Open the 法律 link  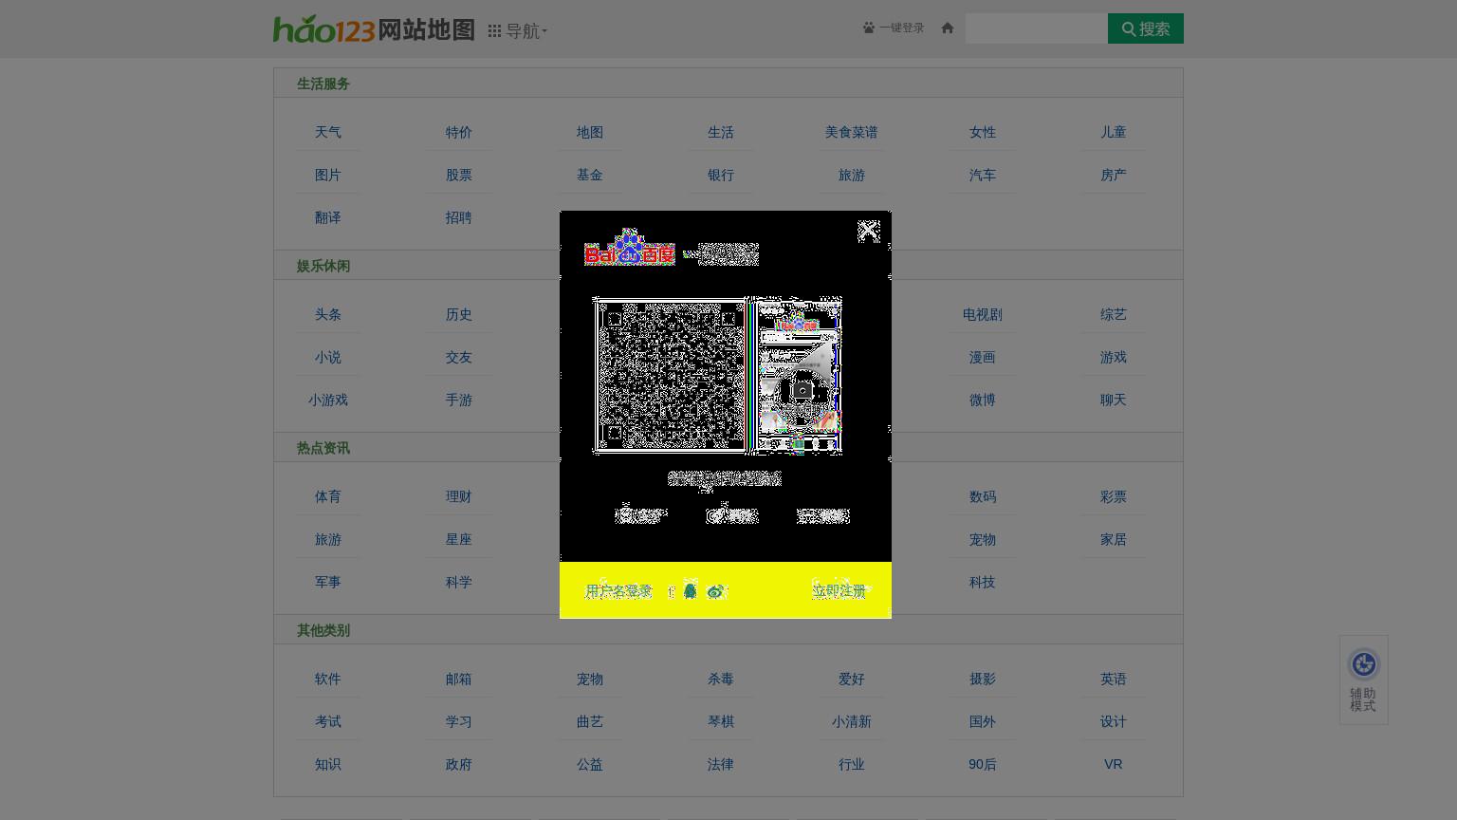coord(721,765)
